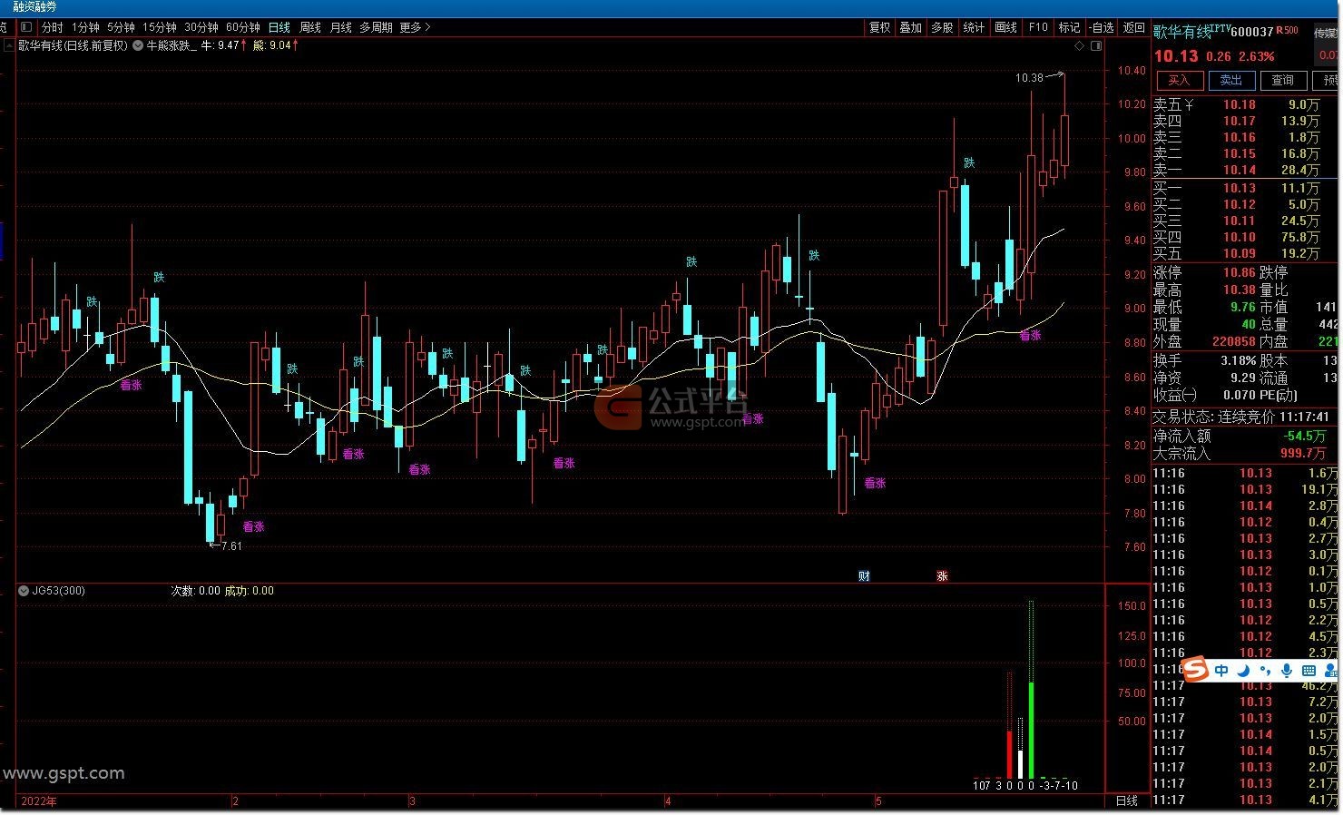1343x815 pixels.
Task: Click the 大宗流入 value 999.7万
Action: tap(1303, 453)
